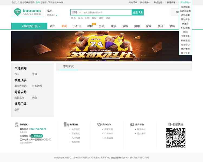The width and height of the screenshot is (203, 162).
Task: Select 积分商城 in site navigation menu
Action: [185, 28]
